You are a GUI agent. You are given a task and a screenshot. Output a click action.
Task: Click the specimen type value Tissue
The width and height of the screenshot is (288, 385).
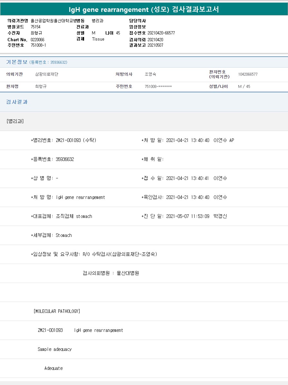(x=98, y=39)
